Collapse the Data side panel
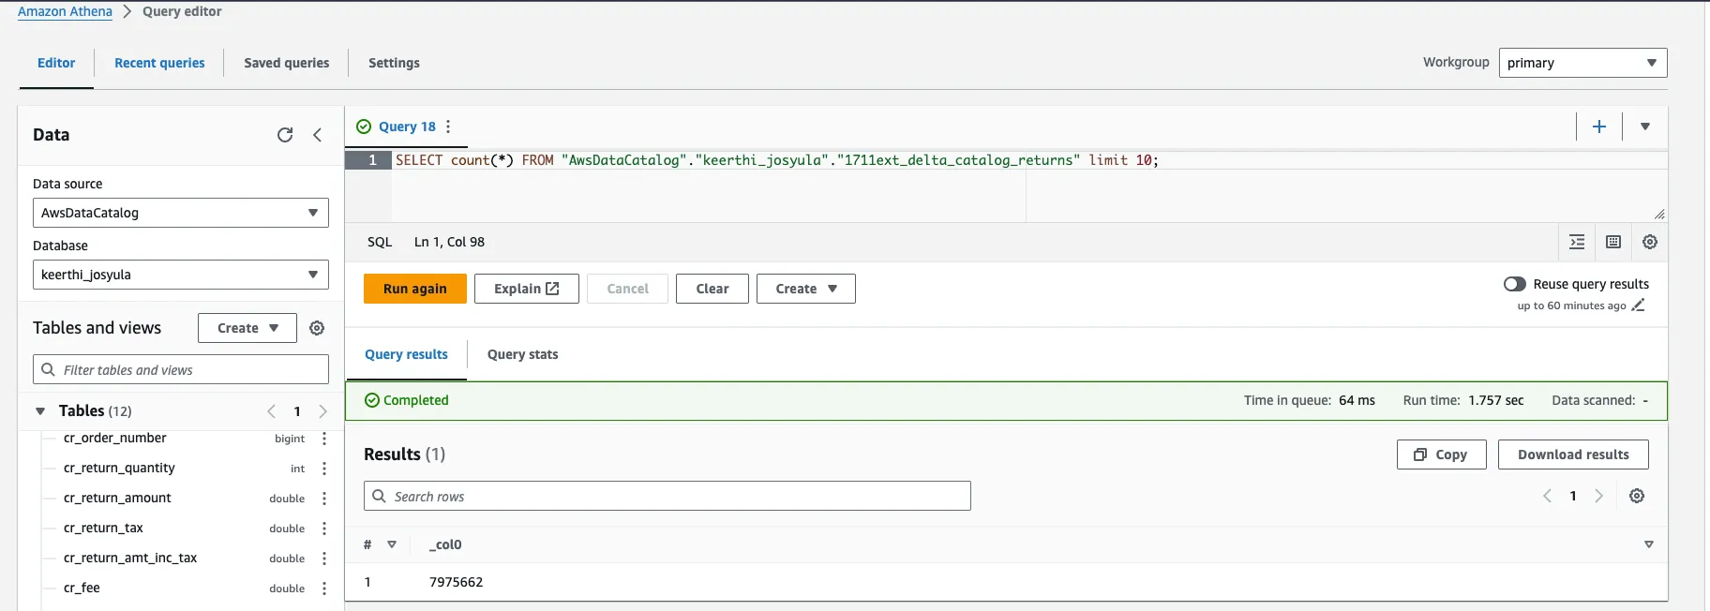 pyautogui.click(x=318, y=135)
